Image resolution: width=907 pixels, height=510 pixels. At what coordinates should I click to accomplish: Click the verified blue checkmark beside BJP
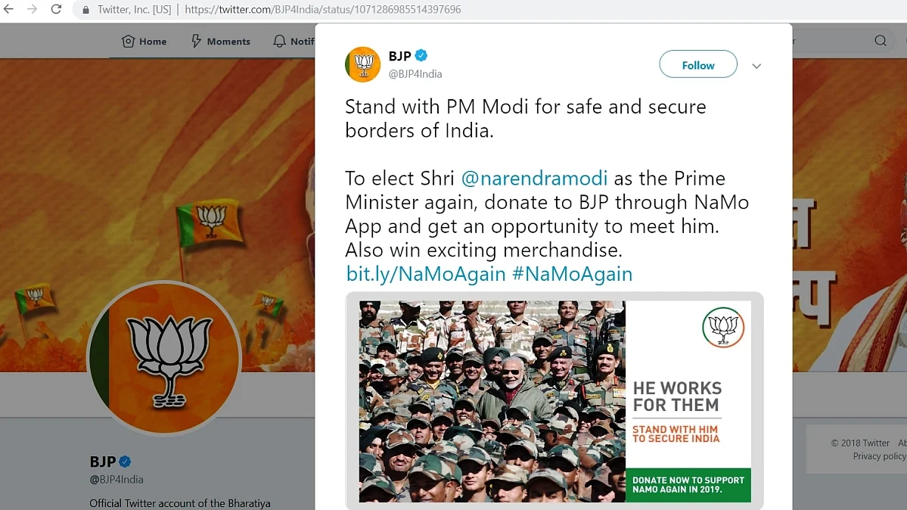tap(421, 54)
